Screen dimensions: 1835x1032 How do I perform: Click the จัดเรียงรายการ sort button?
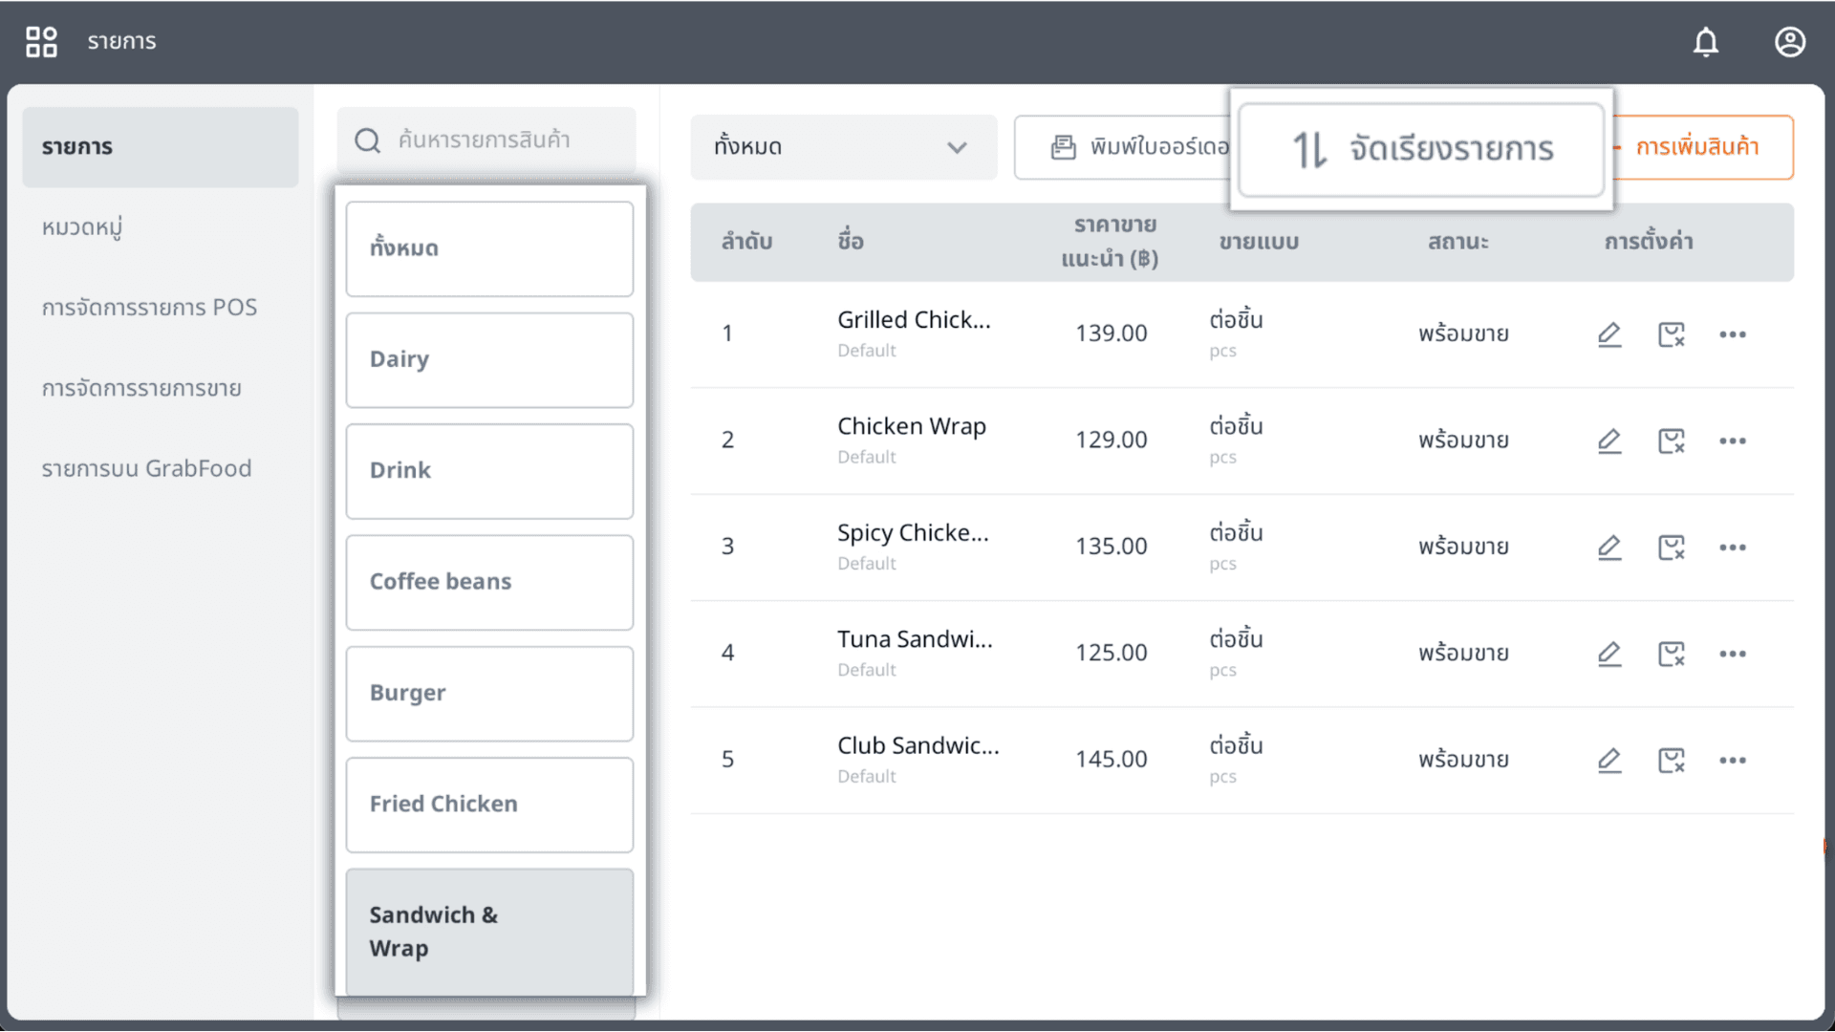1421,149
